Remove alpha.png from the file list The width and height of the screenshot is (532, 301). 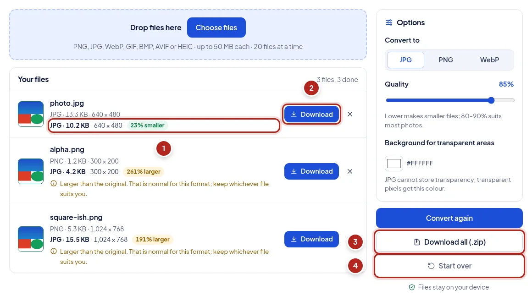[x=350, y=171]
